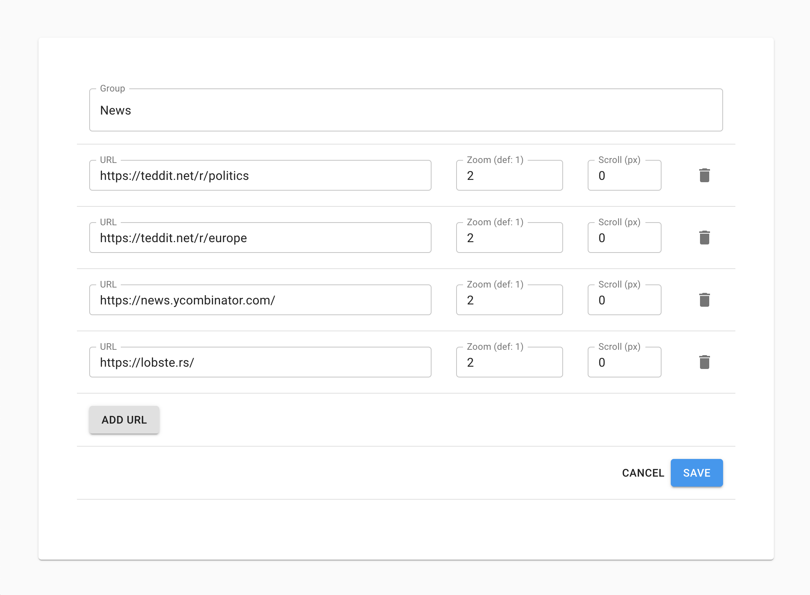The width and height of the screenshot is (810, 595).
Task: Focus Scroll (px) field for politics URL
Action: (x=625, y=176)
